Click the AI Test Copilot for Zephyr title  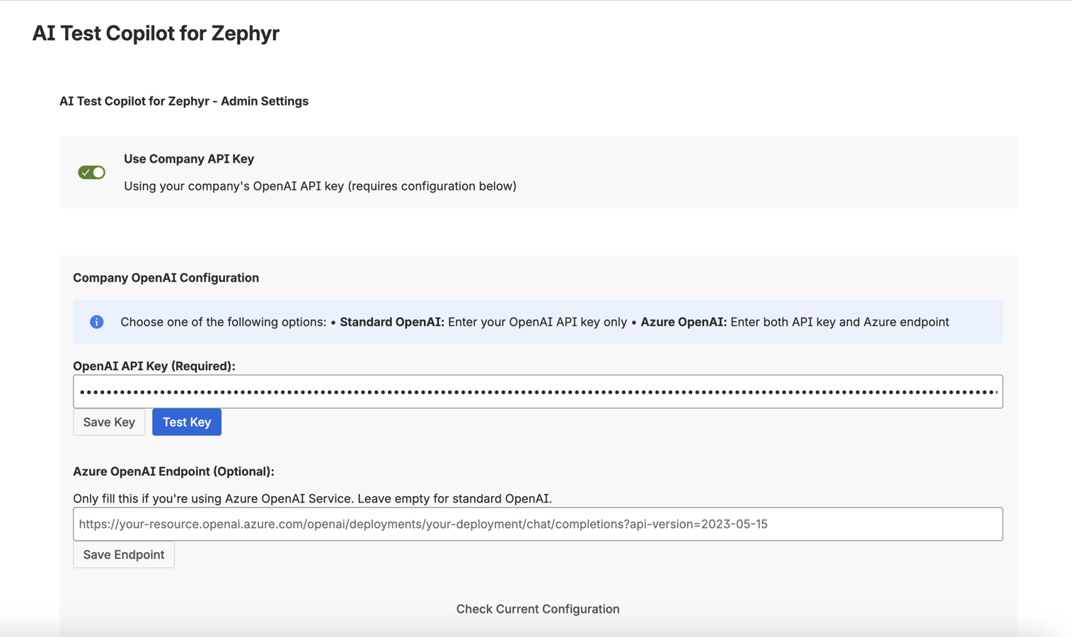156,33
